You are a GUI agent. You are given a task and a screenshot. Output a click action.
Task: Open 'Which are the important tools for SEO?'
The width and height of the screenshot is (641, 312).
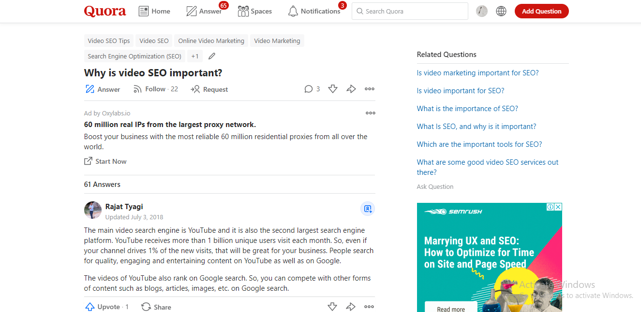pyautogui.click(x=479, y=144)
